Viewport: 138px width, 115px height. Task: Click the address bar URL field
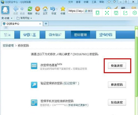[76, 11]
